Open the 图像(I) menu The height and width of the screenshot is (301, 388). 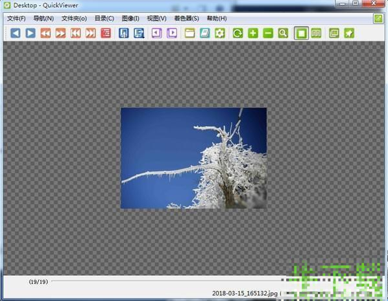tap(130, 19)
